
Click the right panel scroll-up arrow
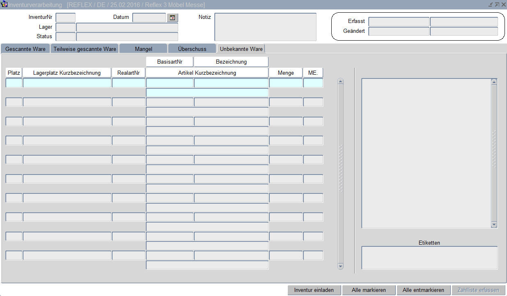(494, 82)
